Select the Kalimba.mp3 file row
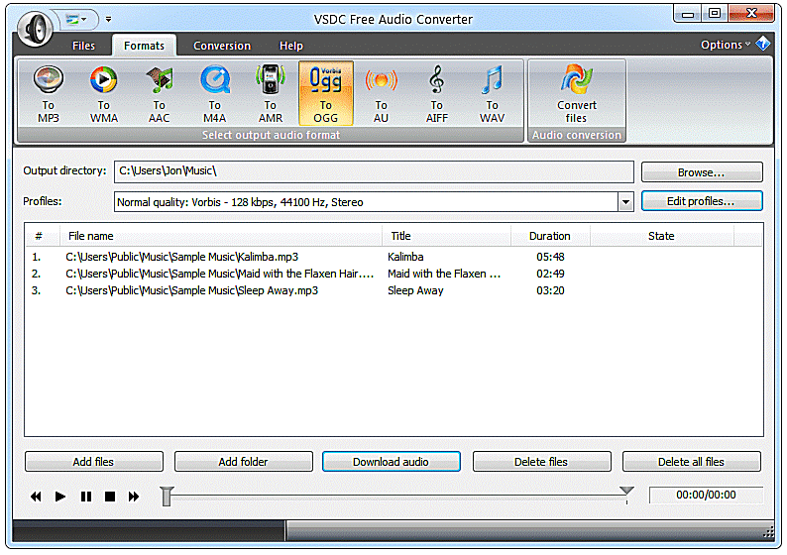The width and height of the screenshot is (787, 555). coord(394,257)
